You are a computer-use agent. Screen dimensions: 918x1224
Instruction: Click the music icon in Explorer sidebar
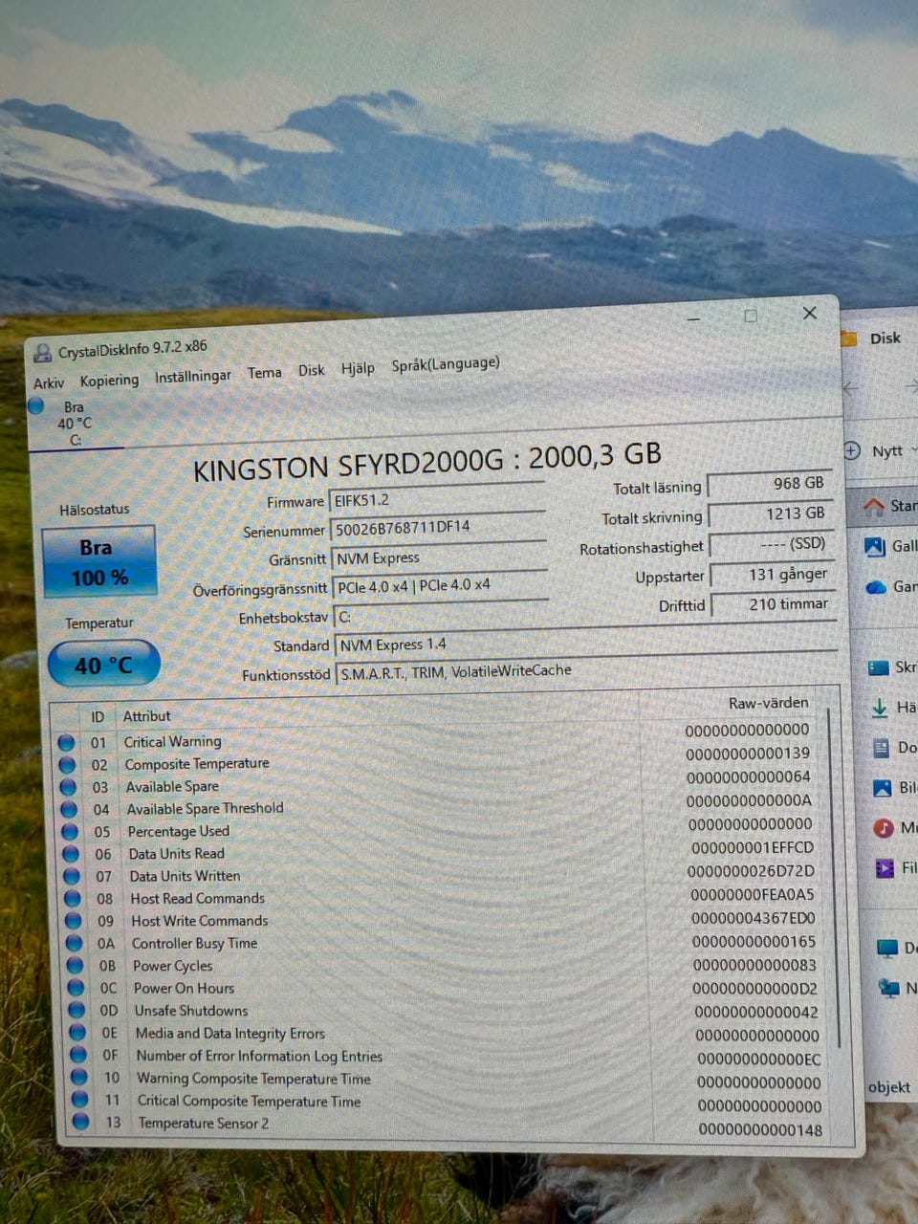click(884, 827)
